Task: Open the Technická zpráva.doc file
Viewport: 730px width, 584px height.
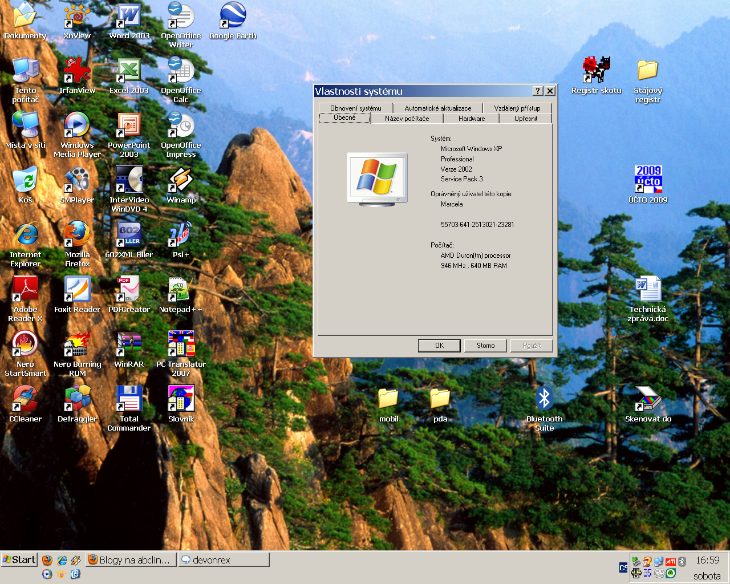Action: tap(648, 299)
